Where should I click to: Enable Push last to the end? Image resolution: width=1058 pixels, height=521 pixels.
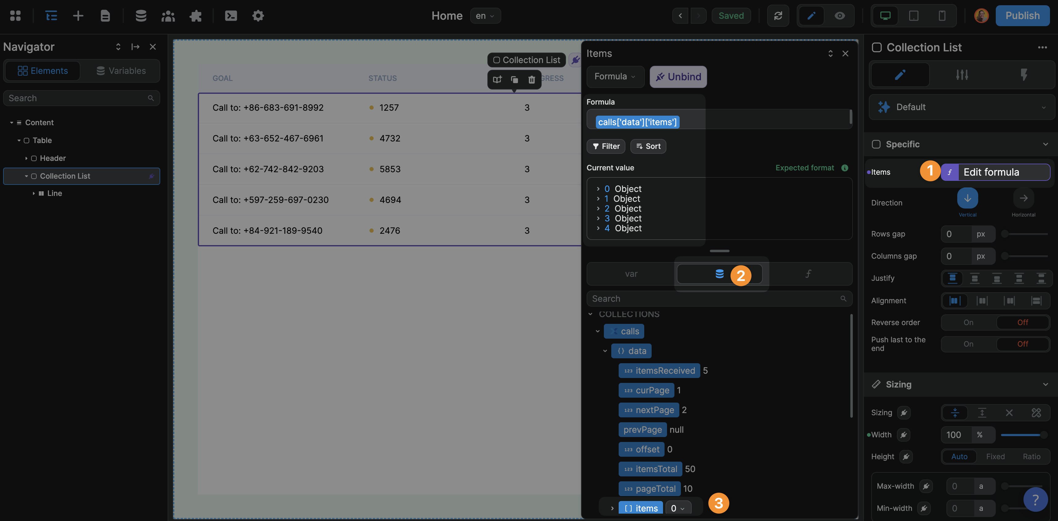coord(968,344)
